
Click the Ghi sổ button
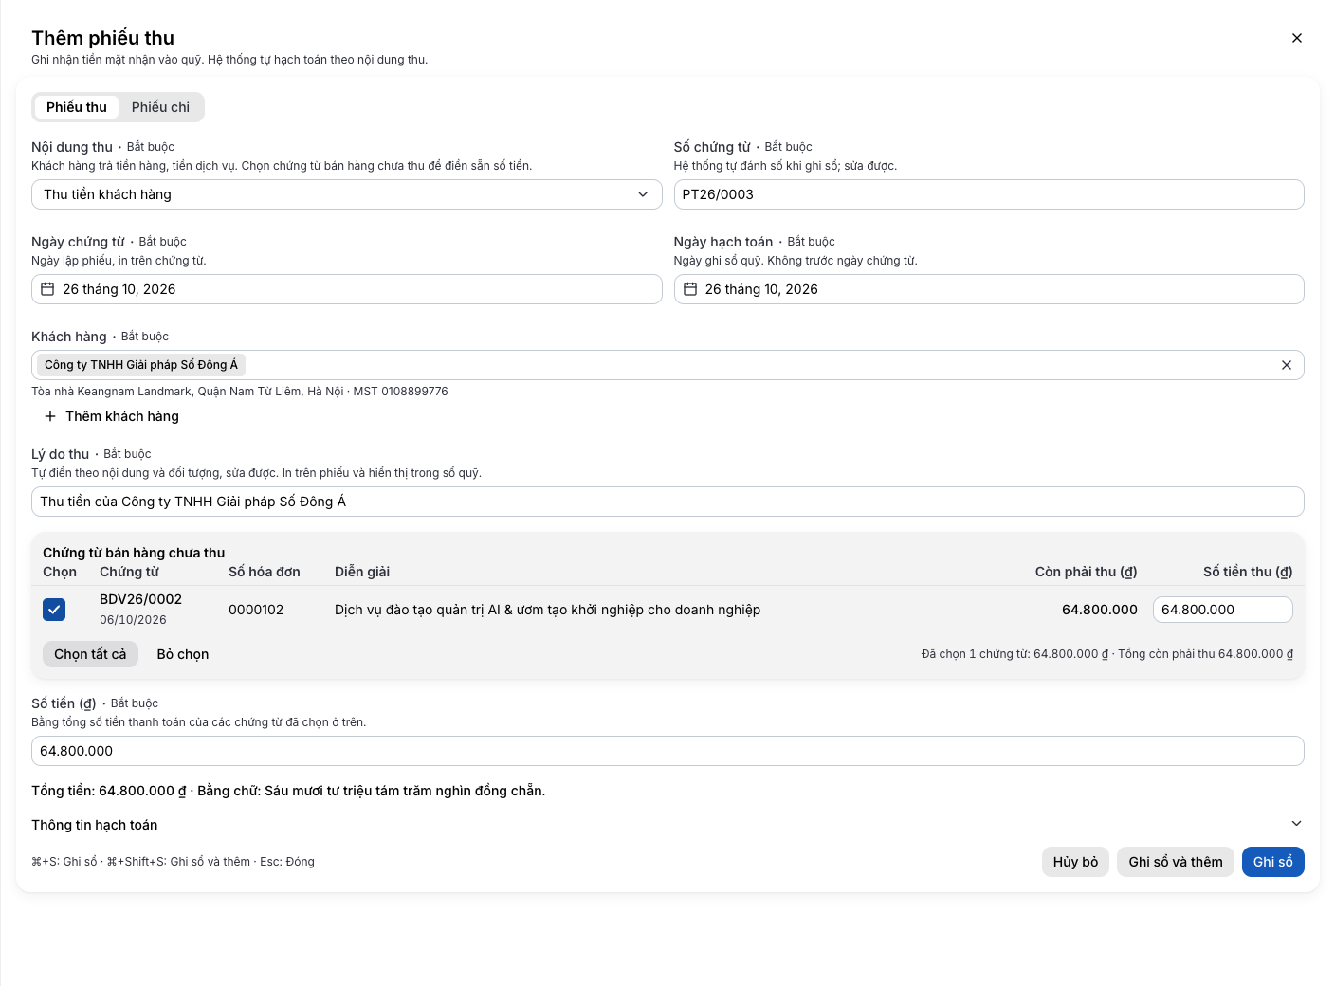(1272, 862)
